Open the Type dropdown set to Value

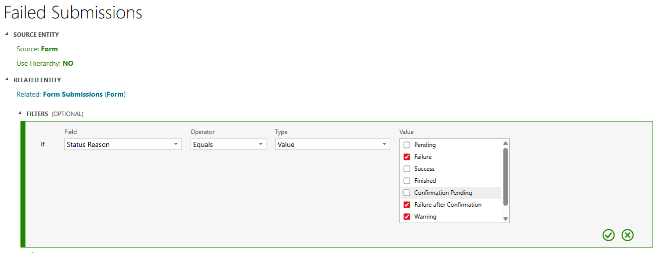pyautogui.click(x=332, y=144)
